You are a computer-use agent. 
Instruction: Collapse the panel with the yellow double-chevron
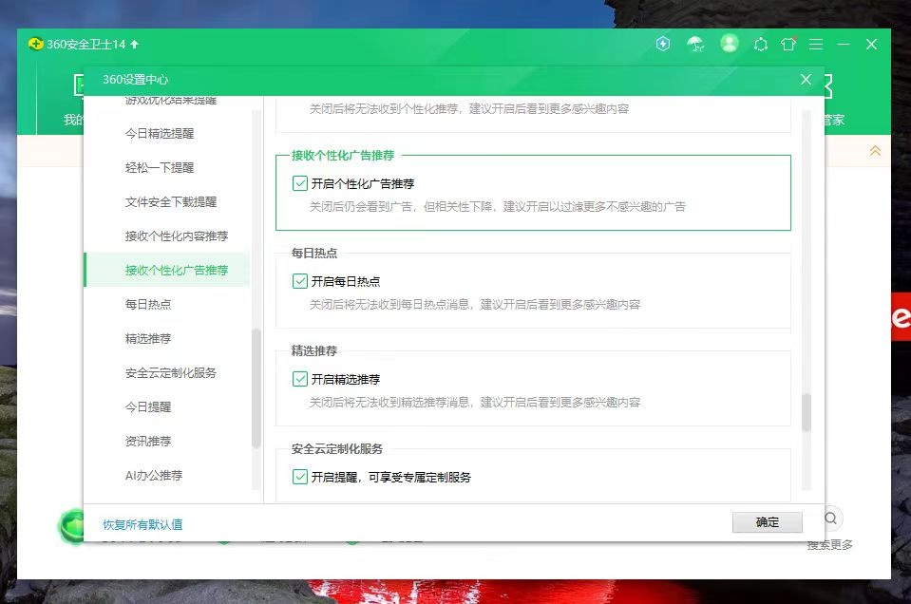tap(875, 151)
